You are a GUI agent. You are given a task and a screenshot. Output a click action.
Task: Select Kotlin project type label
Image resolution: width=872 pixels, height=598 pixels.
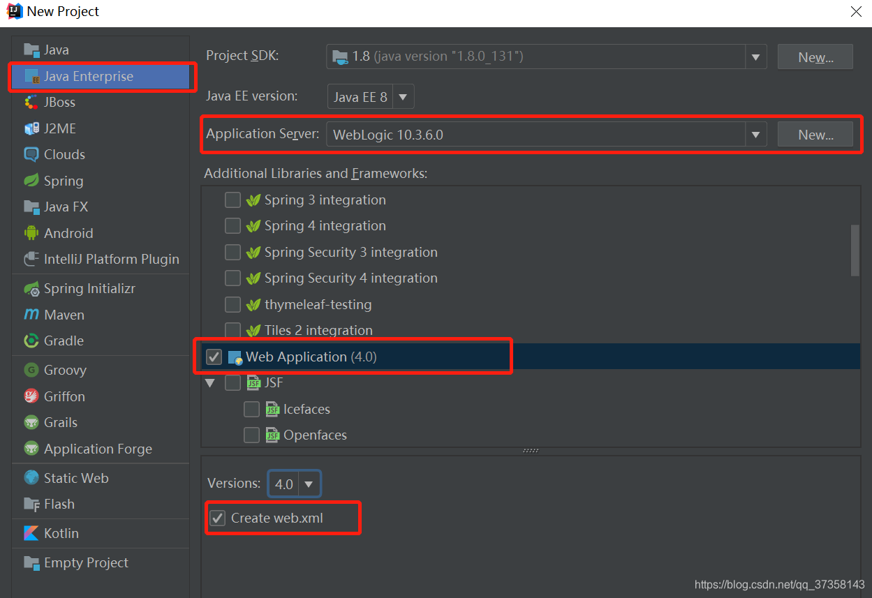(x=61, y=533)
